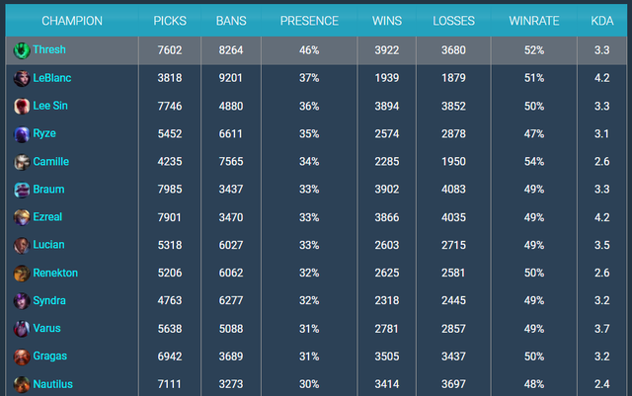Click the Nautilus champion portrait
Viewport: 632px width, 396px height.
tap(22, 384)
